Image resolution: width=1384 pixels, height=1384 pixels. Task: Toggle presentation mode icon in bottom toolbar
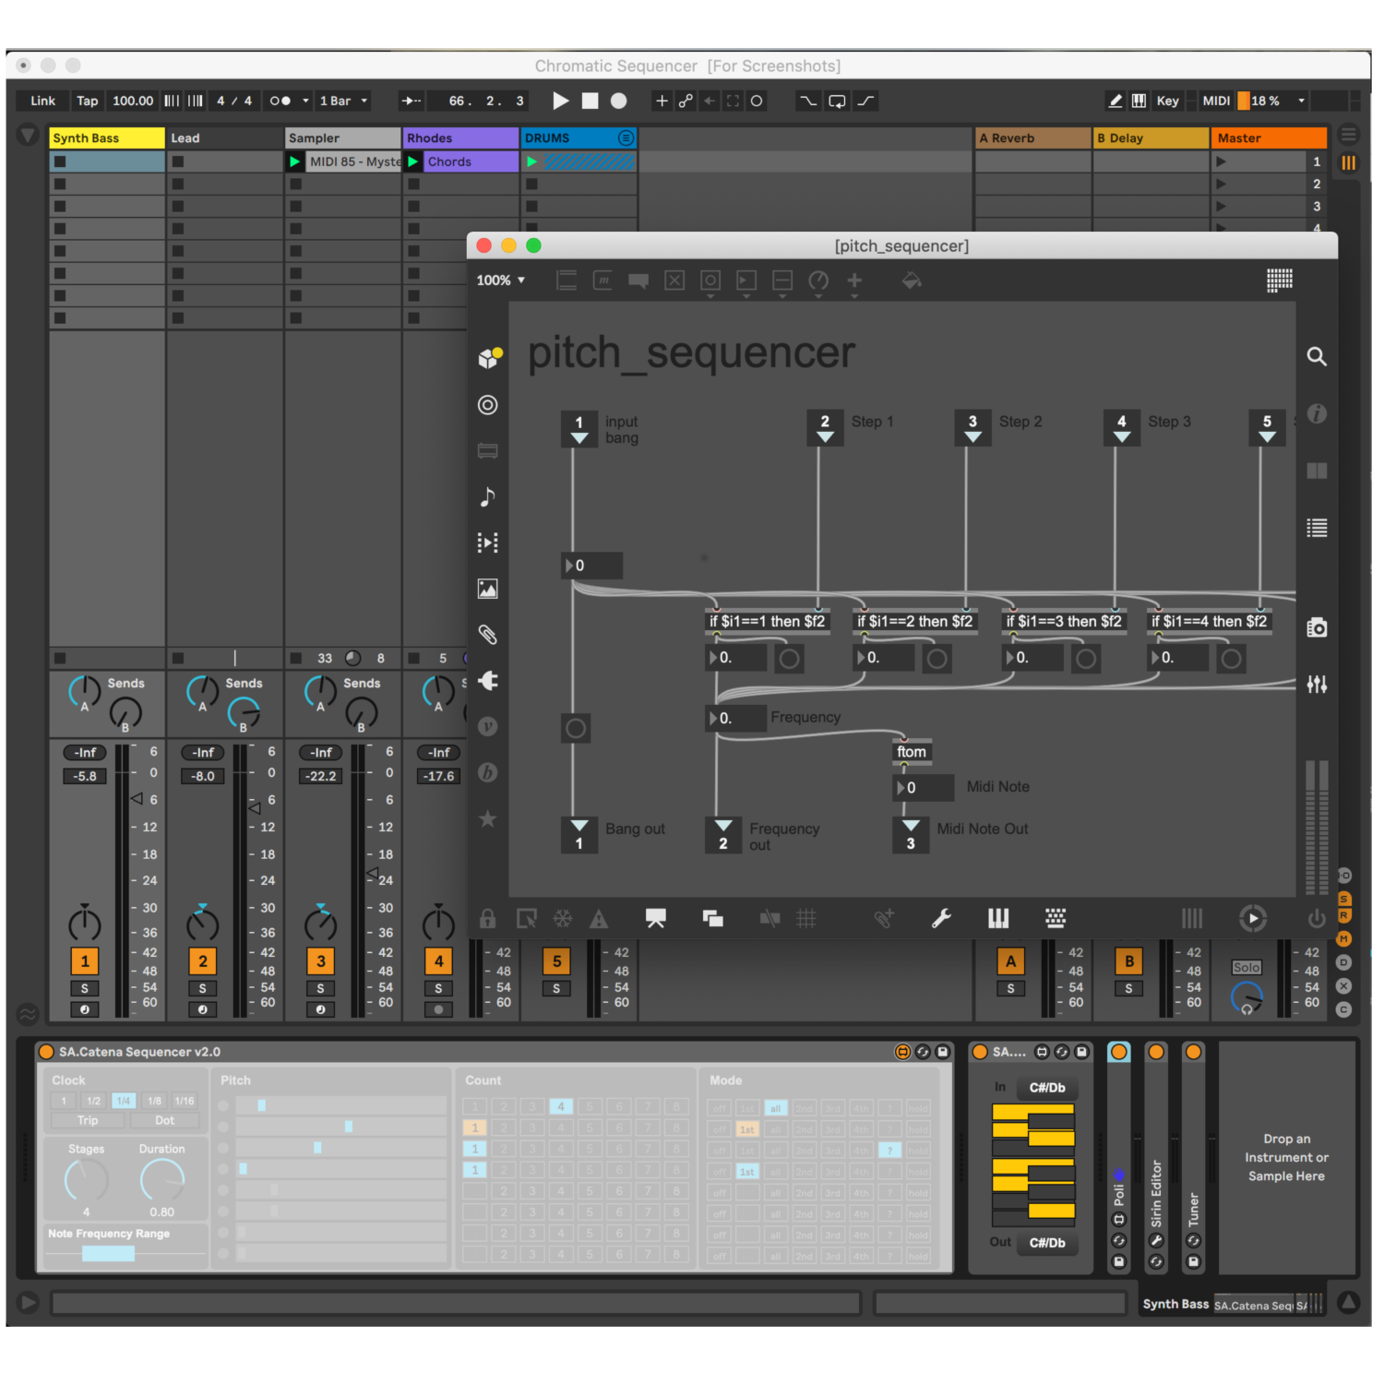pos(655,919)
